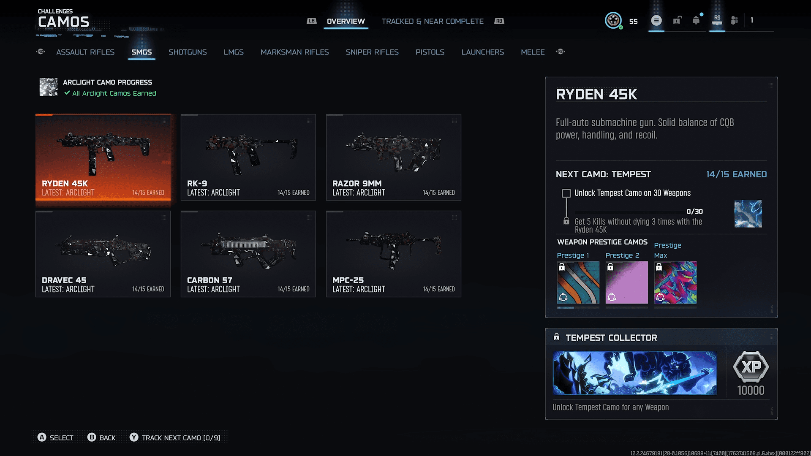Click the lock icon beside Tempest Collector

(x=557, y=337)
